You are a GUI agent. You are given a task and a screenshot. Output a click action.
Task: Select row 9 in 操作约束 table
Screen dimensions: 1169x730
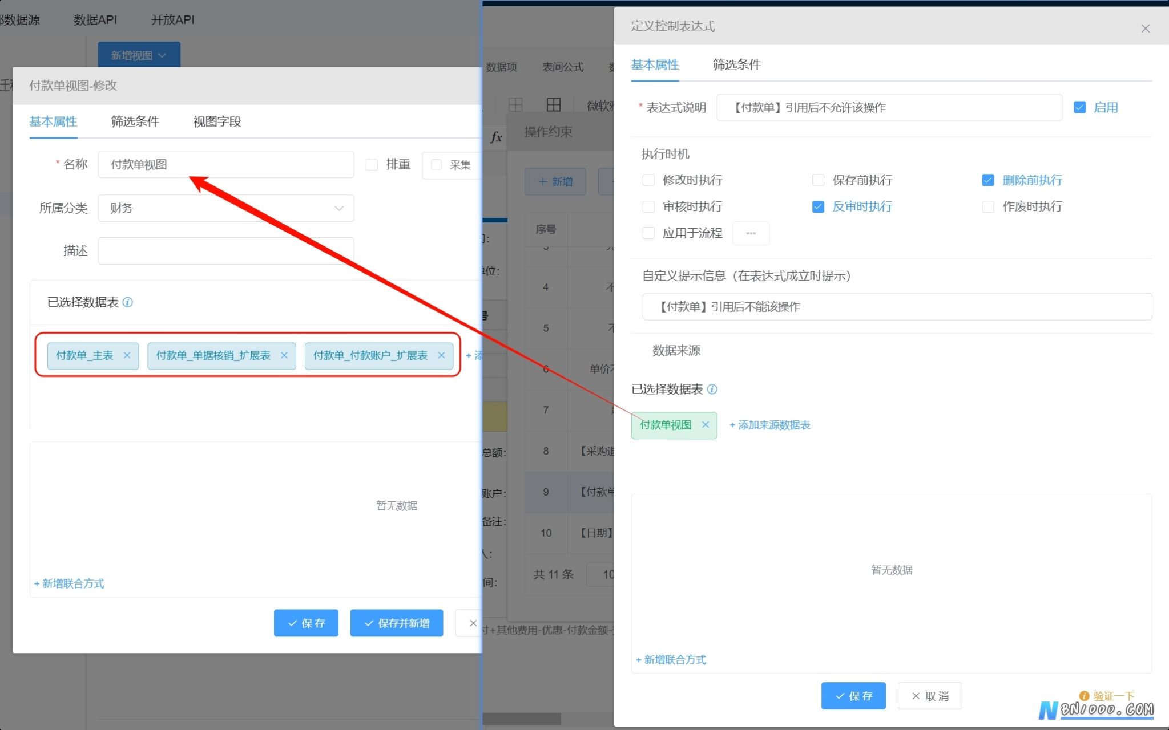click(x=570, y=492)
